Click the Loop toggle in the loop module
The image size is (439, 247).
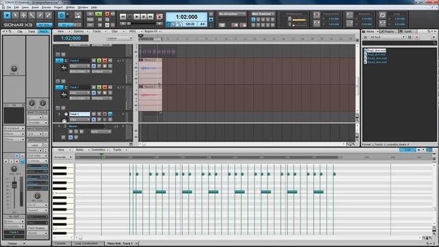point(383,14)
